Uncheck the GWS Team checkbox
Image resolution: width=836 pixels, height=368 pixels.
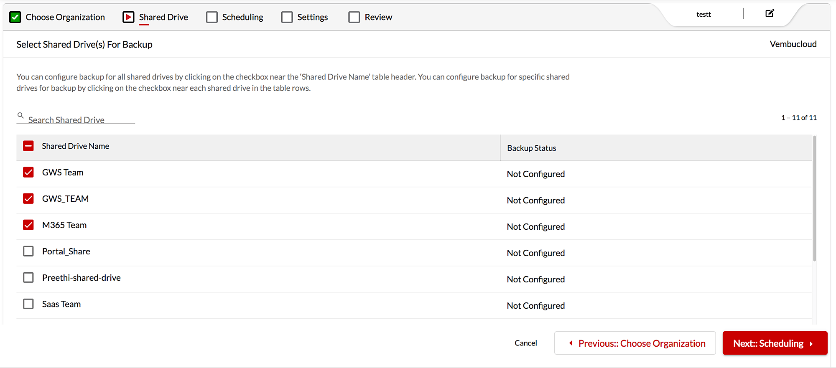pos(28,172)
